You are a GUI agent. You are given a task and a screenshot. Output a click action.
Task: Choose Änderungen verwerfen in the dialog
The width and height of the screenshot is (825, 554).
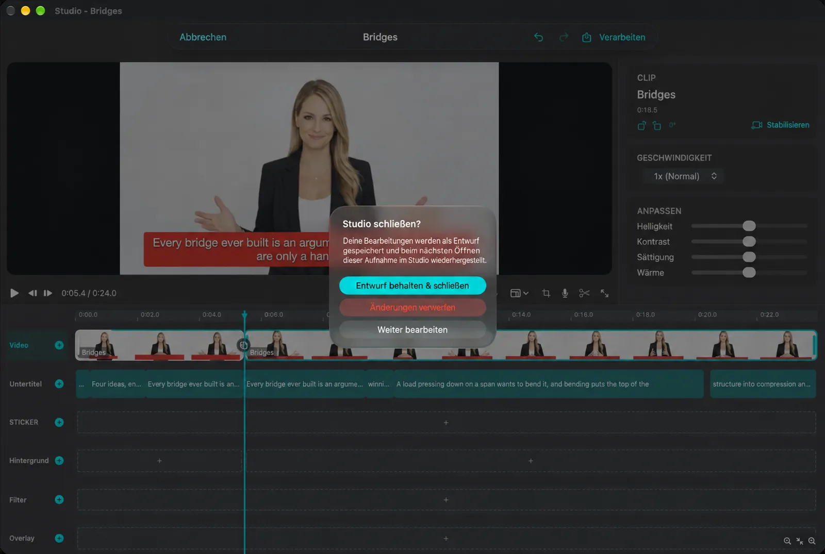(x=412, y=308)
